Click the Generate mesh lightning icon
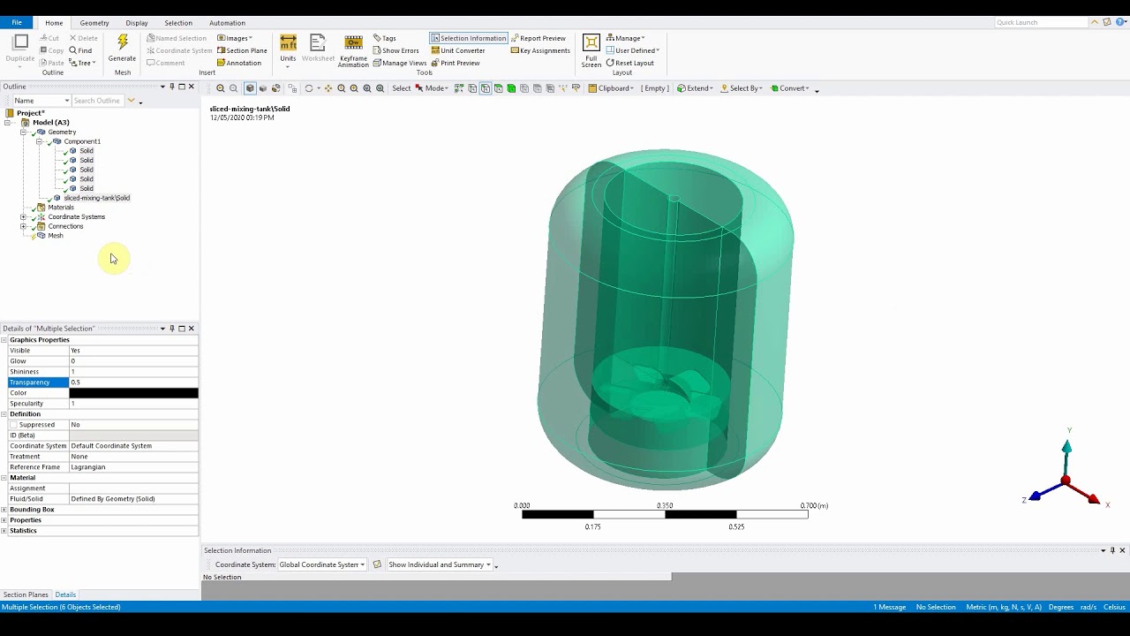The image size is (1130, 636). 122,48
